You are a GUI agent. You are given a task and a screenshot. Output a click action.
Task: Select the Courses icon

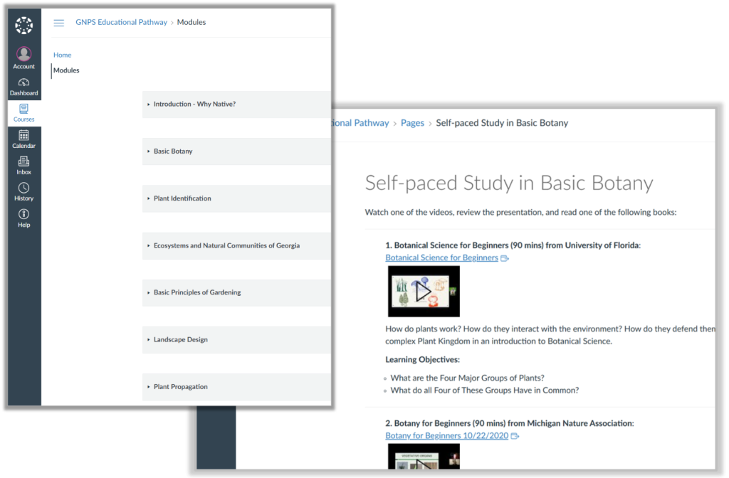click(23, 111)
